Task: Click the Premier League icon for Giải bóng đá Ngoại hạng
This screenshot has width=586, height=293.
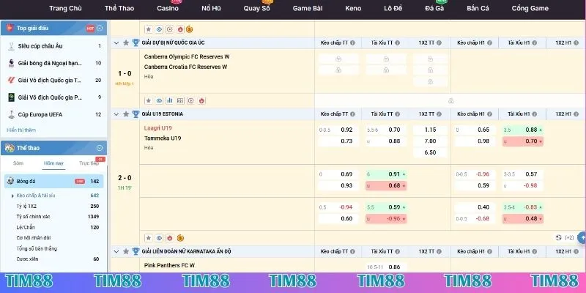Action: coord(11,62)
